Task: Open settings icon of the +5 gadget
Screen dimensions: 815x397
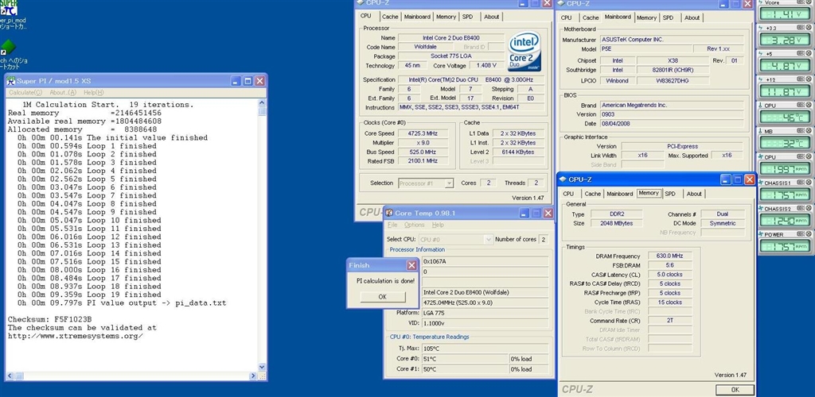Action: [800, 53]
